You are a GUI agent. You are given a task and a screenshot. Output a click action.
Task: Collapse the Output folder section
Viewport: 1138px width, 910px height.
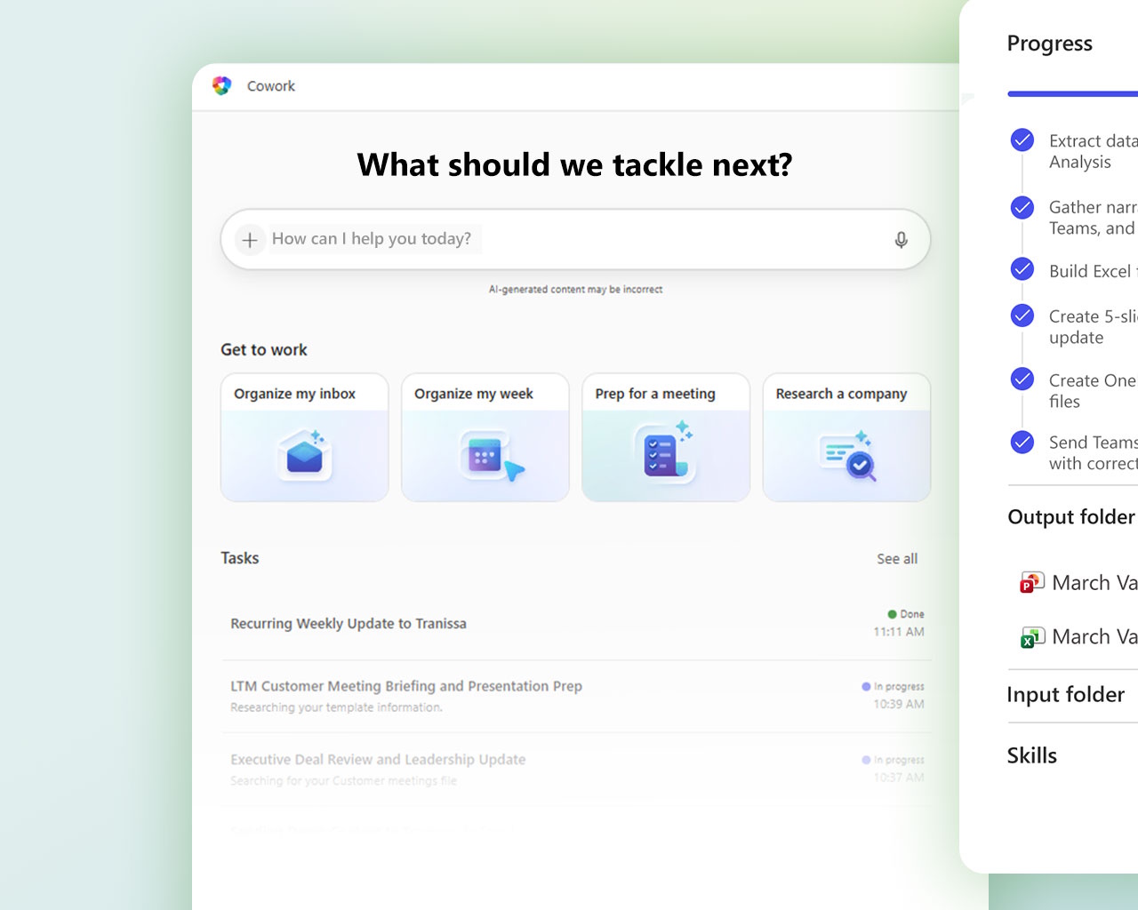(x=1070, y=517)
